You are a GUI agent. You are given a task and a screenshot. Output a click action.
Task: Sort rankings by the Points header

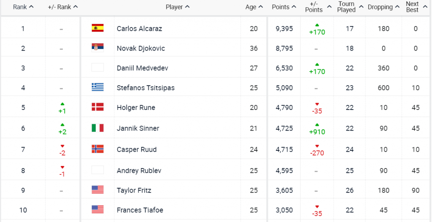(x=283, y=7)
